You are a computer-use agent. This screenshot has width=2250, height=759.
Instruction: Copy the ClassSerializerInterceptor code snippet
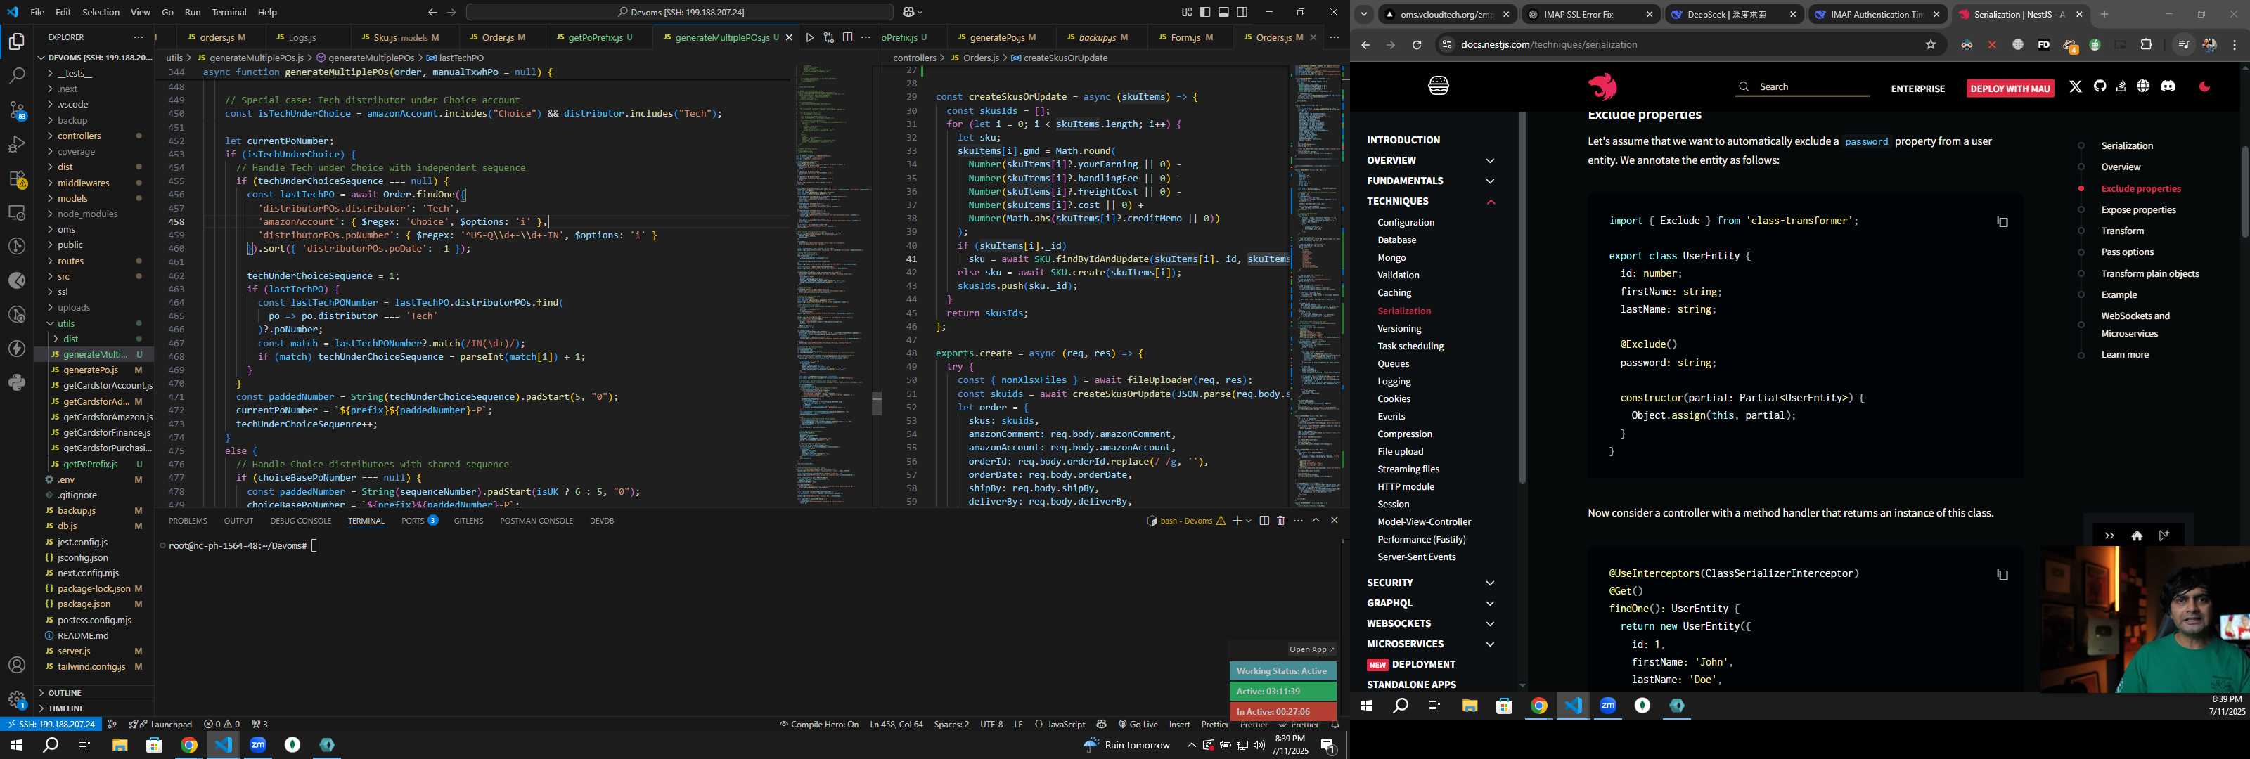(x=2002, y=574)
